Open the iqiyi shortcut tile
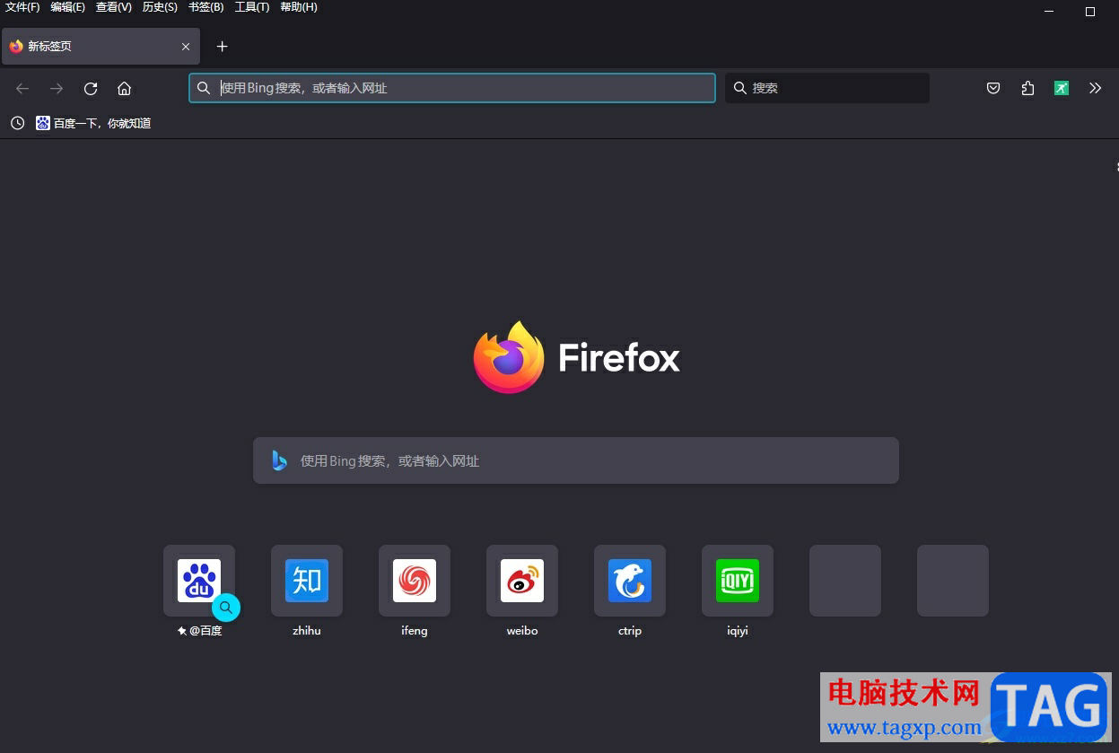The height and width of the screenshot is (753, 1119). coord(737,581)
